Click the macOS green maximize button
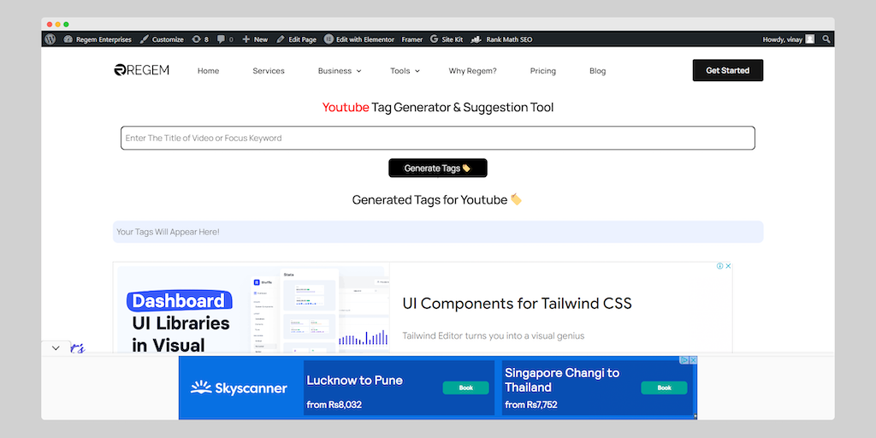 click(x=66, y=25)
